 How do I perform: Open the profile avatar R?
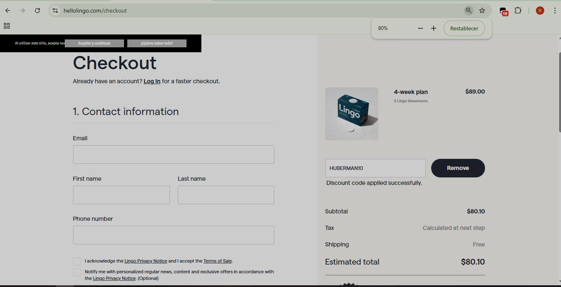[x=540, y=10]
